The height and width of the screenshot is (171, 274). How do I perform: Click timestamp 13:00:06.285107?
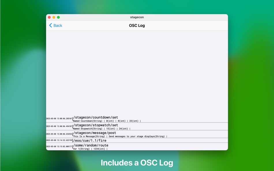59,119
